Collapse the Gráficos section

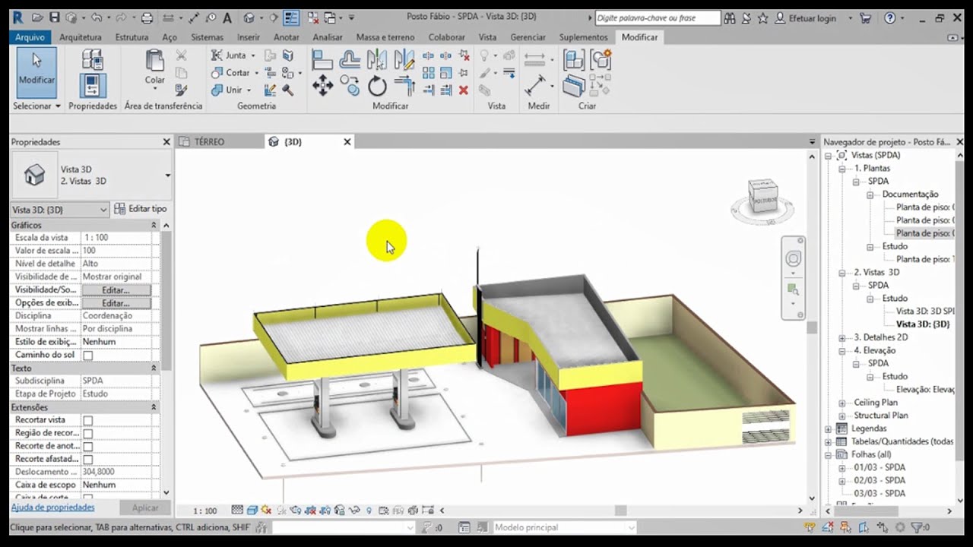click(x=154, y=225)
